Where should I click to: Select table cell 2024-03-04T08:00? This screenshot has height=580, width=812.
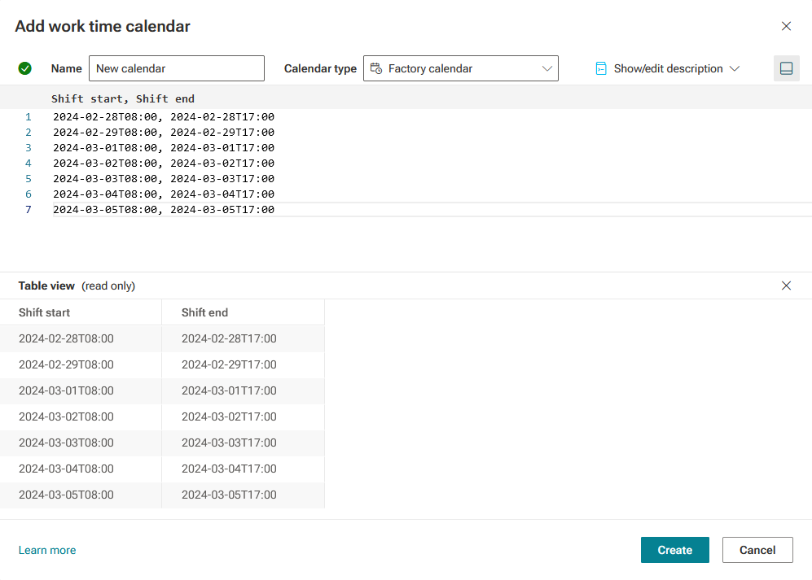point(81,469)
